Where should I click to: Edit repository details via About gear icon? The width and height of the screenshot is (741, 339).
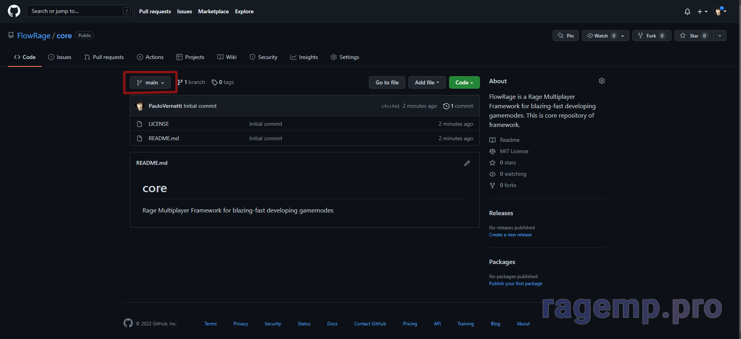tap(602, 81)
